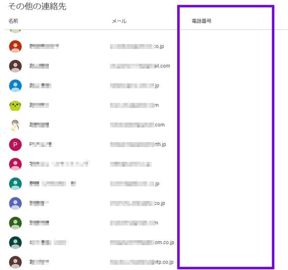Click the 電話番号 column header

(202, 21)
